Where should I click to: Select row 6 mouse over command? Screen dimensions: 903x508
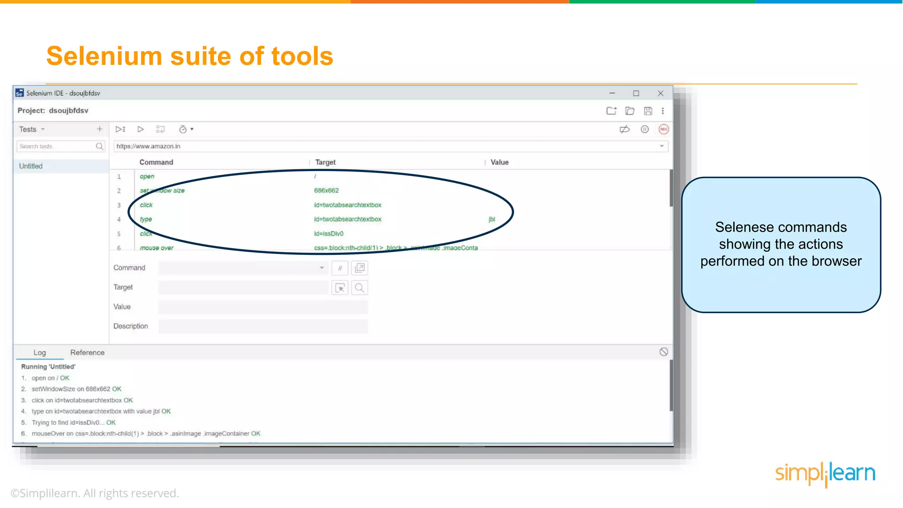pos(390,247)
